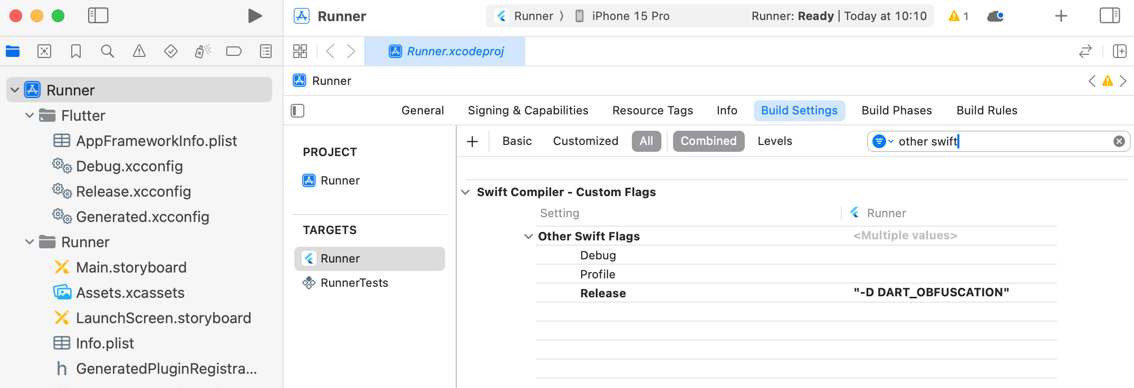Collapse the Flutter folder group
The image size is (1134, 388).
coord(30,115)
